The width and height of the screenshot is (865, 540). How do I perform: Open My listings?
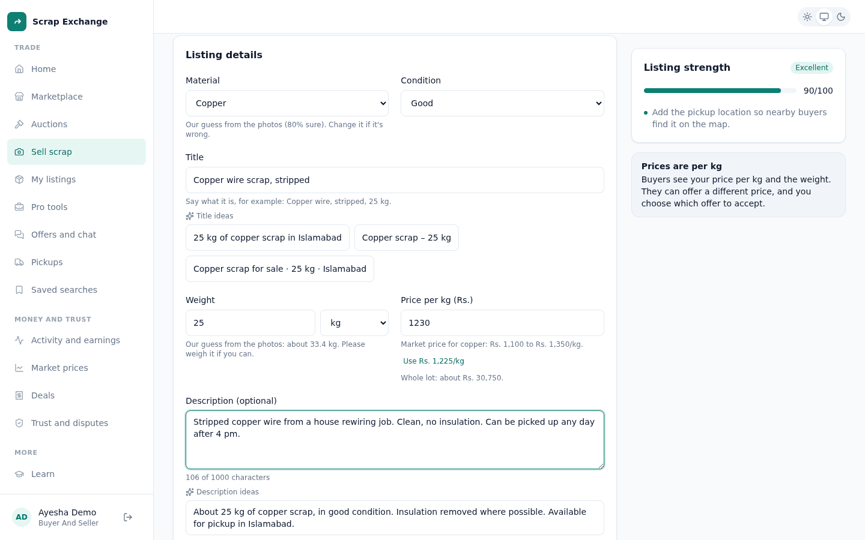coord(76,179)
